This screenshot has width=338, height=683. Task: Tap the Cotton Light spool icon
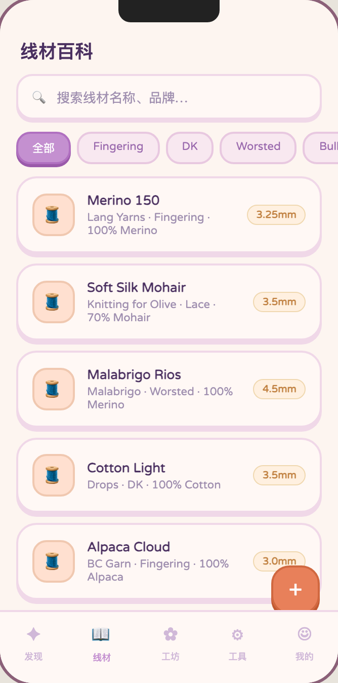[x=53, y=475]
